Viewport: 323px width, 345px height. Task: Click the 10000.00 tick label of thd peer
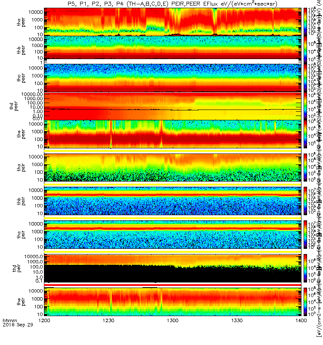[x=32, y=94]
